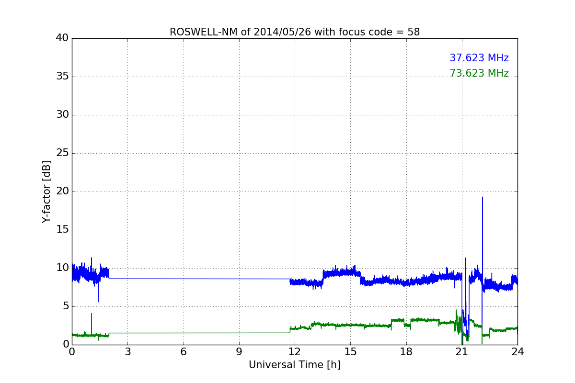
Task: Click the plot title mentioning ROSWELL-NM
Action: point(295,32)
